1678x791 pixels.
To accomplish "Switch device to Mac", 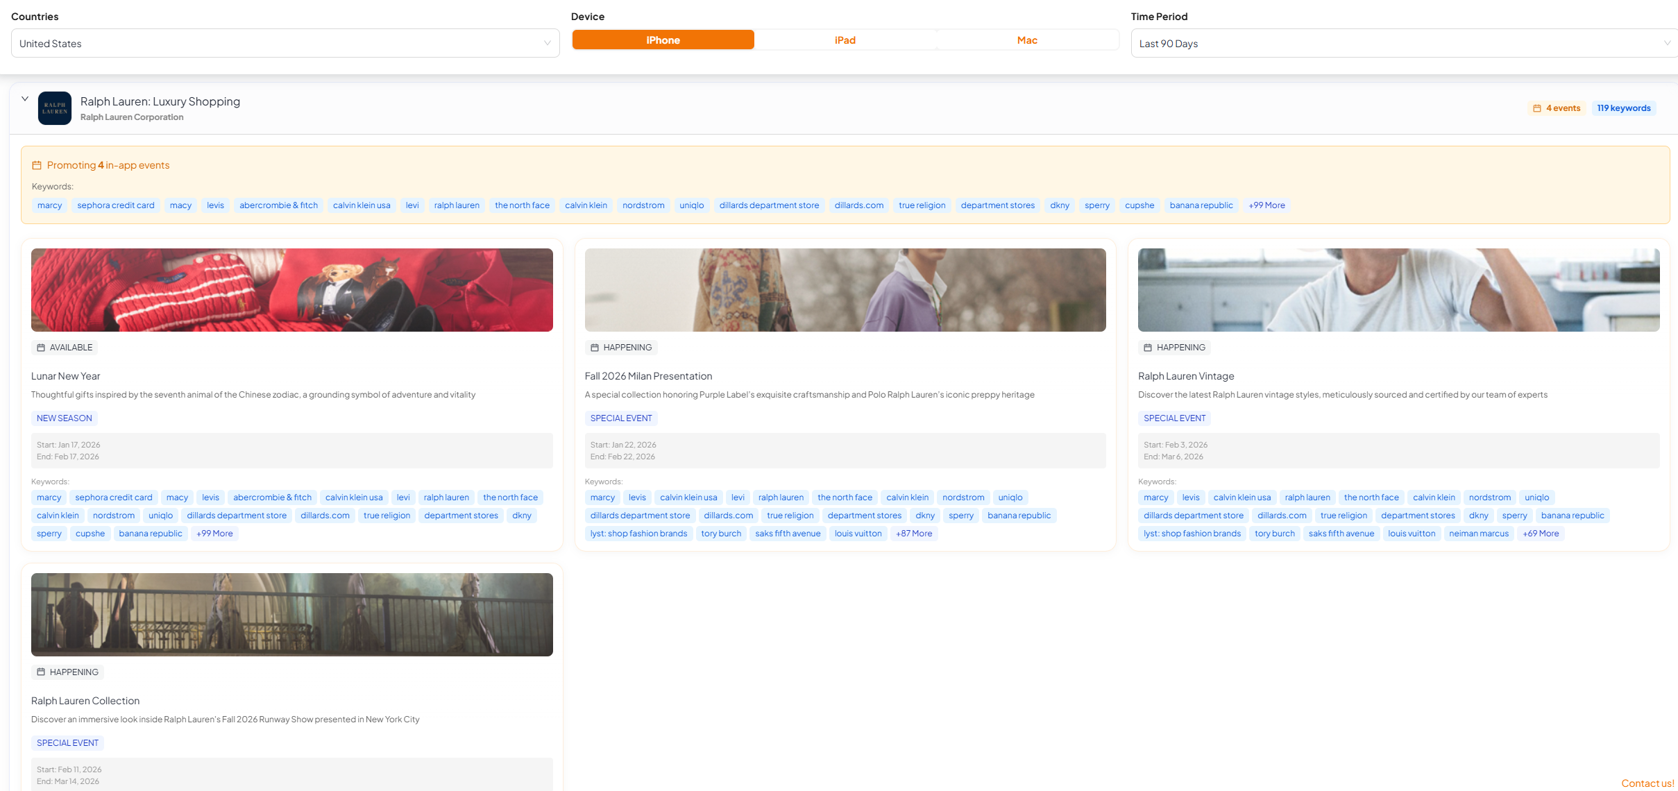I will [1027, 40].
